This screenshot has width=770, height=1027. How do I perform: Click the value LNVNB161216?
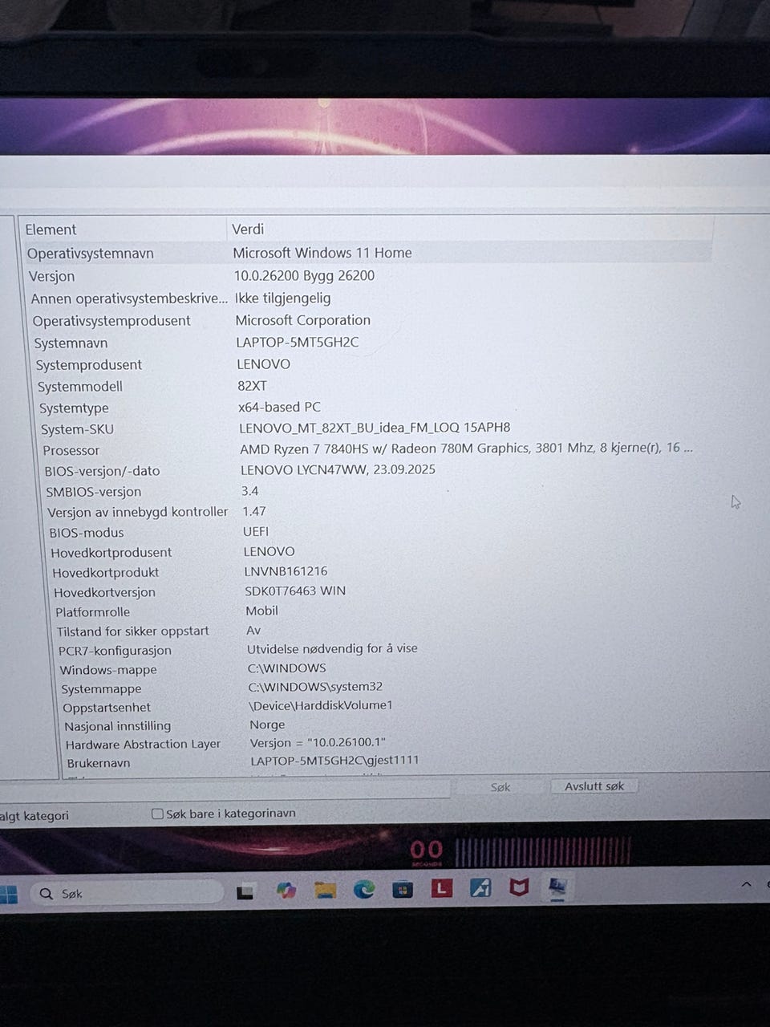click(x=286, y=571)
